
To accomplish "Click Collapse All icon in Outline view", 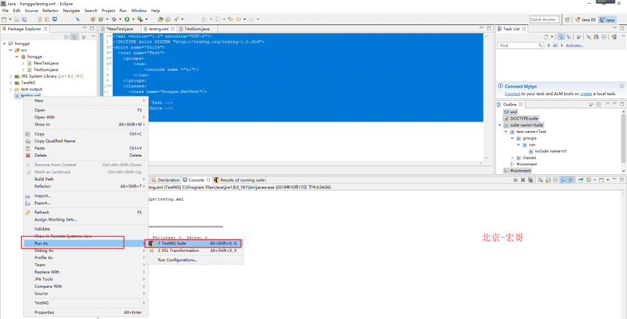I will click(599, 104).
